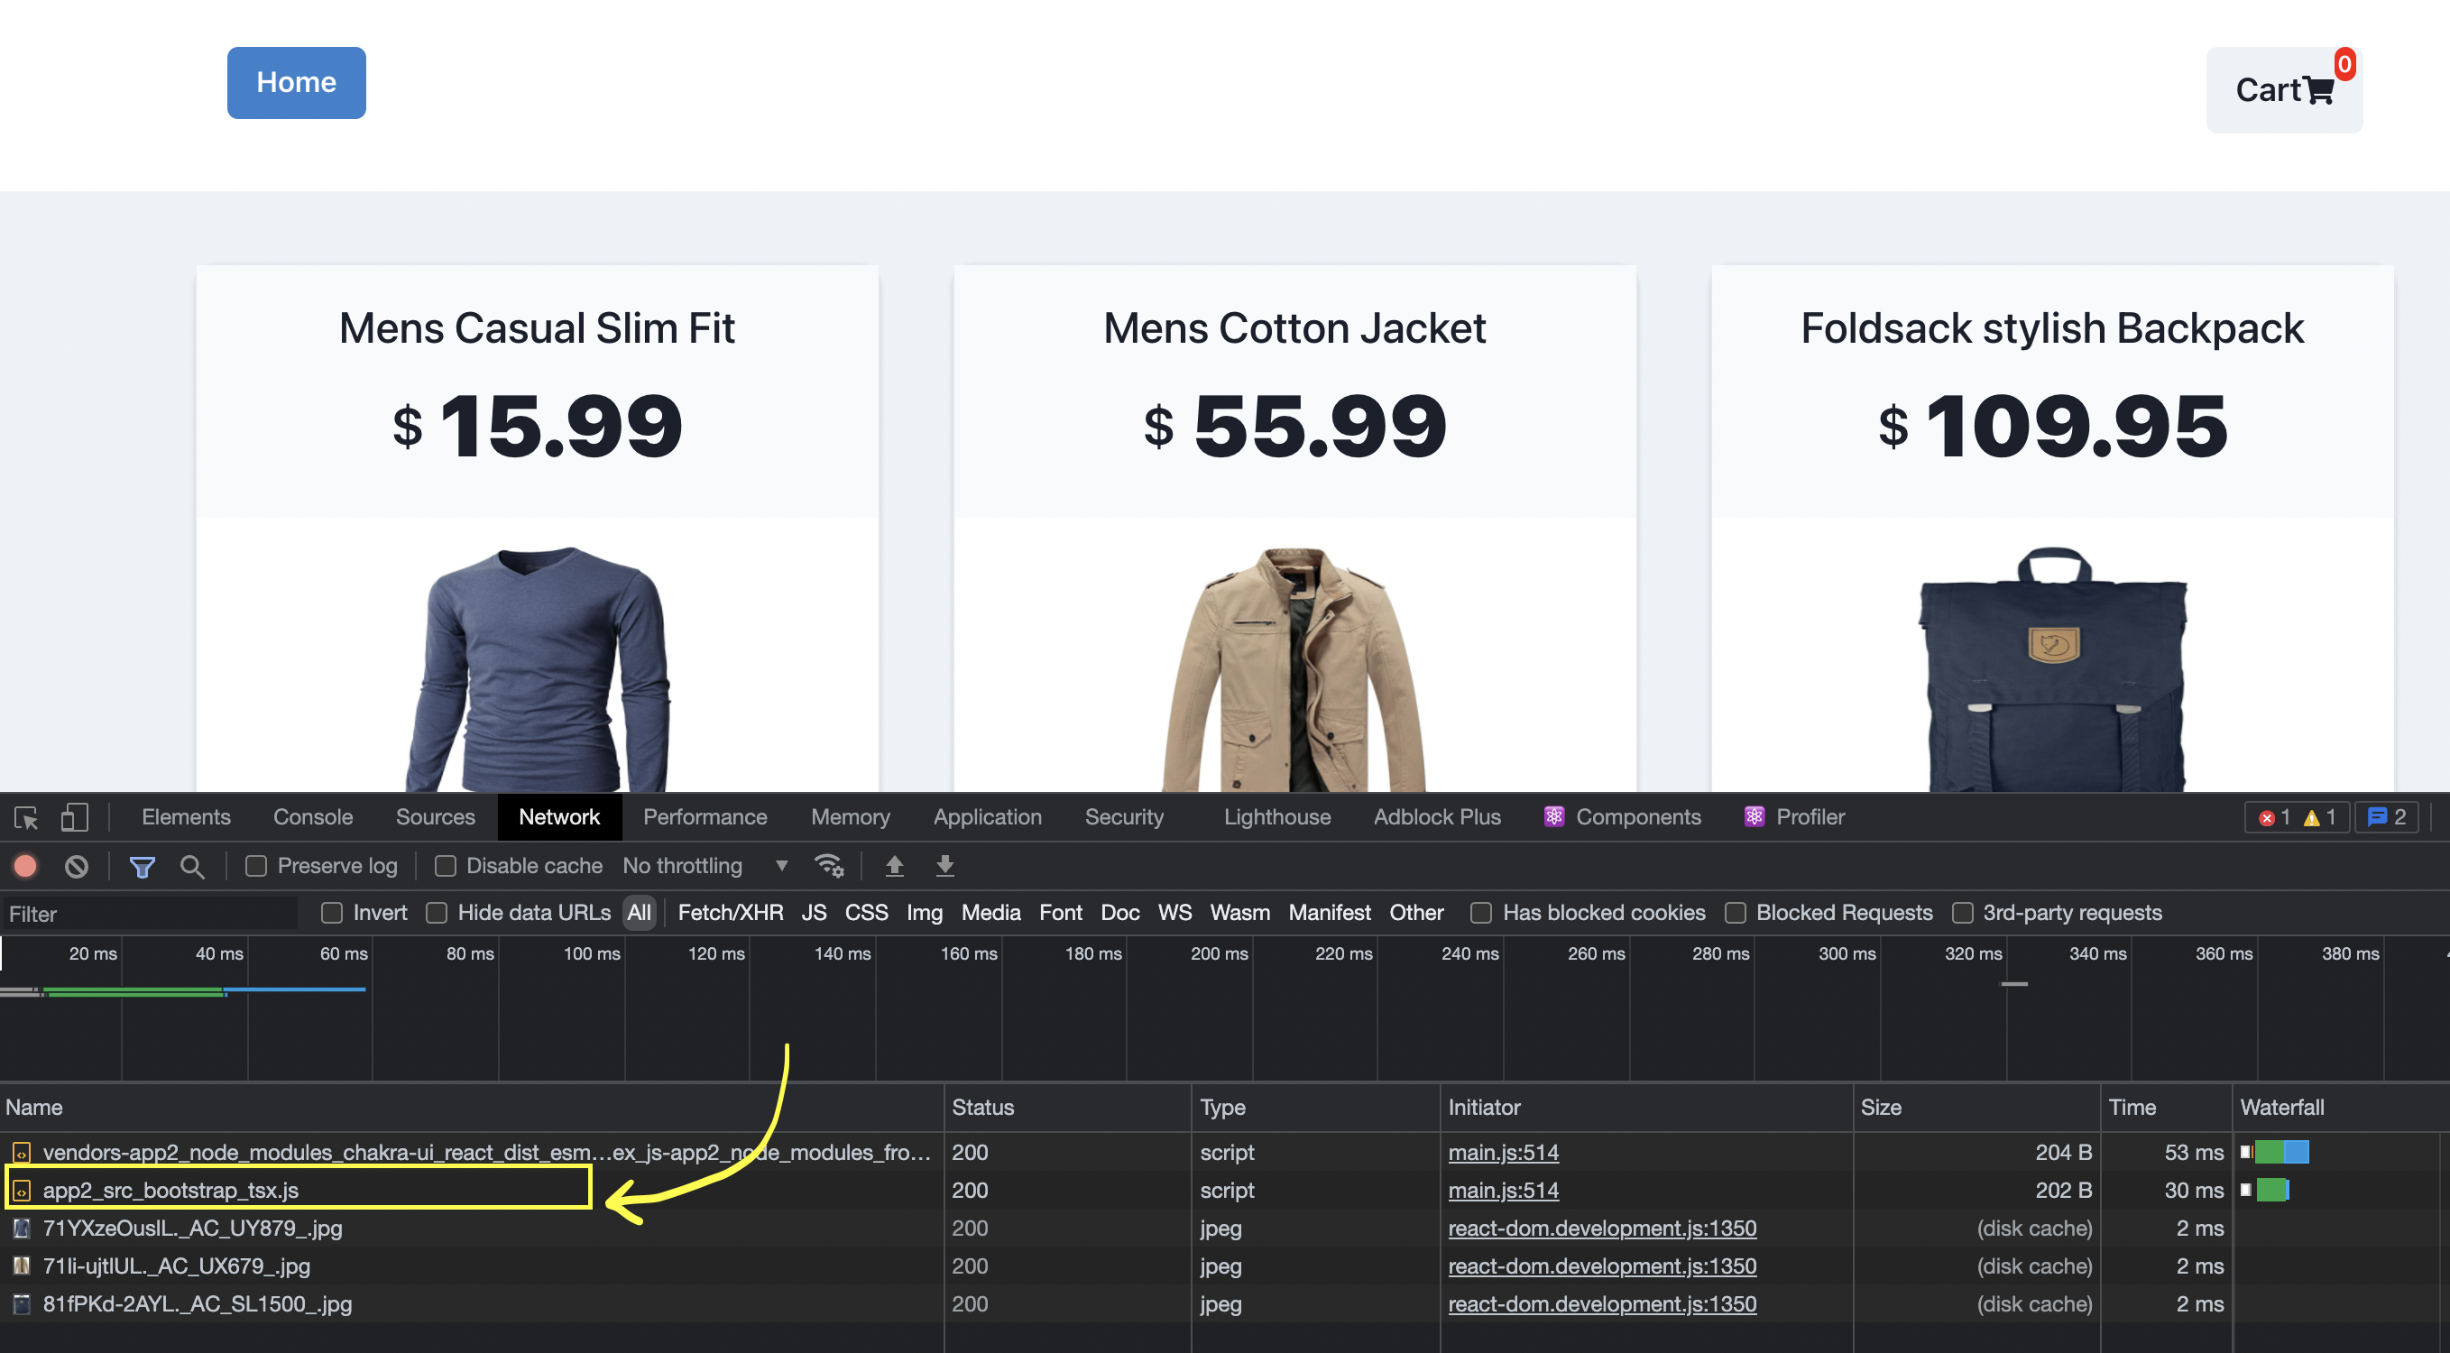Clear the network log

tap(77, 866)
